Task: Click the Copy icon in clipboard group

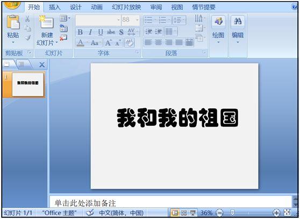Action: (x=27, y=29)
